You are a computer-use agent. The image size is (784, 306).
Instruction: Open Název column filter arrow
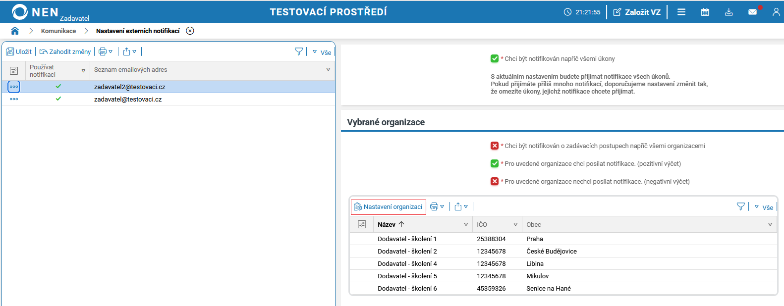pyautogui.click(x=466, y=224)
